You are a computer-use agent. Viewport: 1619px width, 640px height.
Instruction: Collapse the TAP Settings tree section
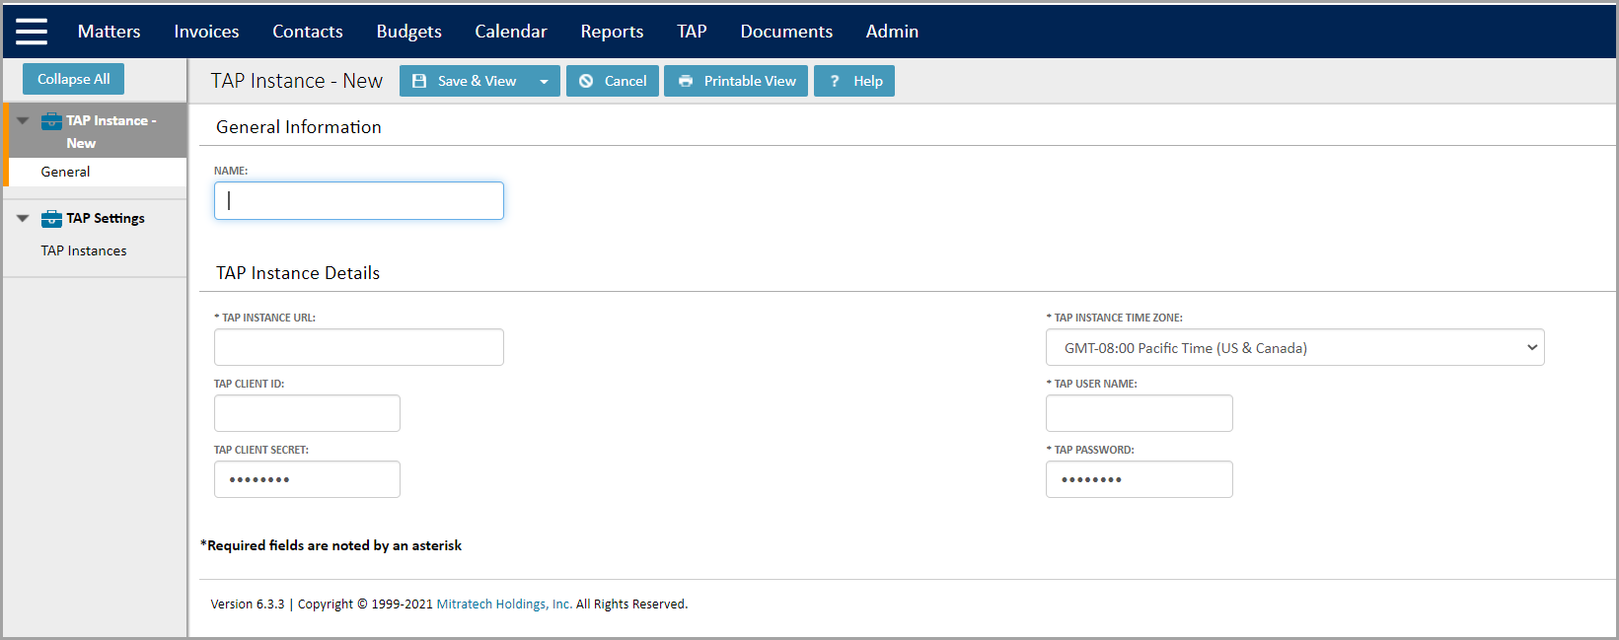coord(23,219)
